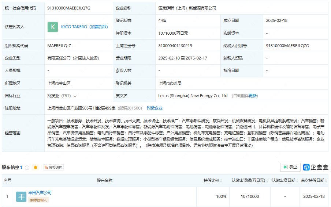
Task: Click the 股东名称 column header
Action: click(105, 180)
